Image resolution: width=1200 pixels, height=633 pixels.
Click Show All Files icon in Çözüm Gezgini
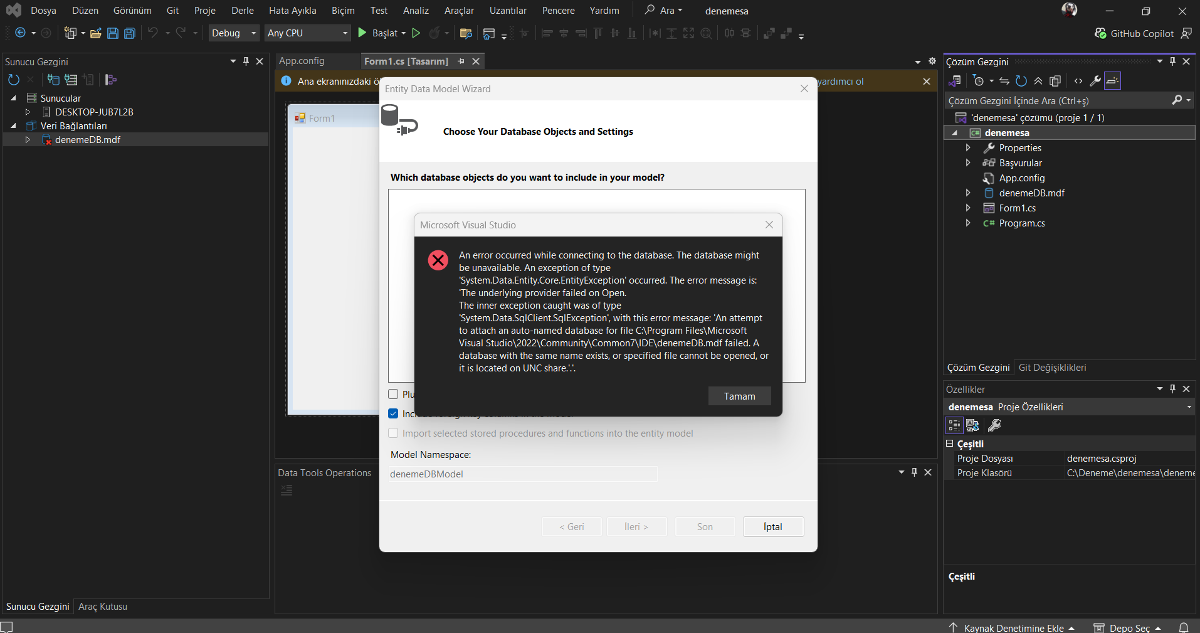(x=1055, y=80)
